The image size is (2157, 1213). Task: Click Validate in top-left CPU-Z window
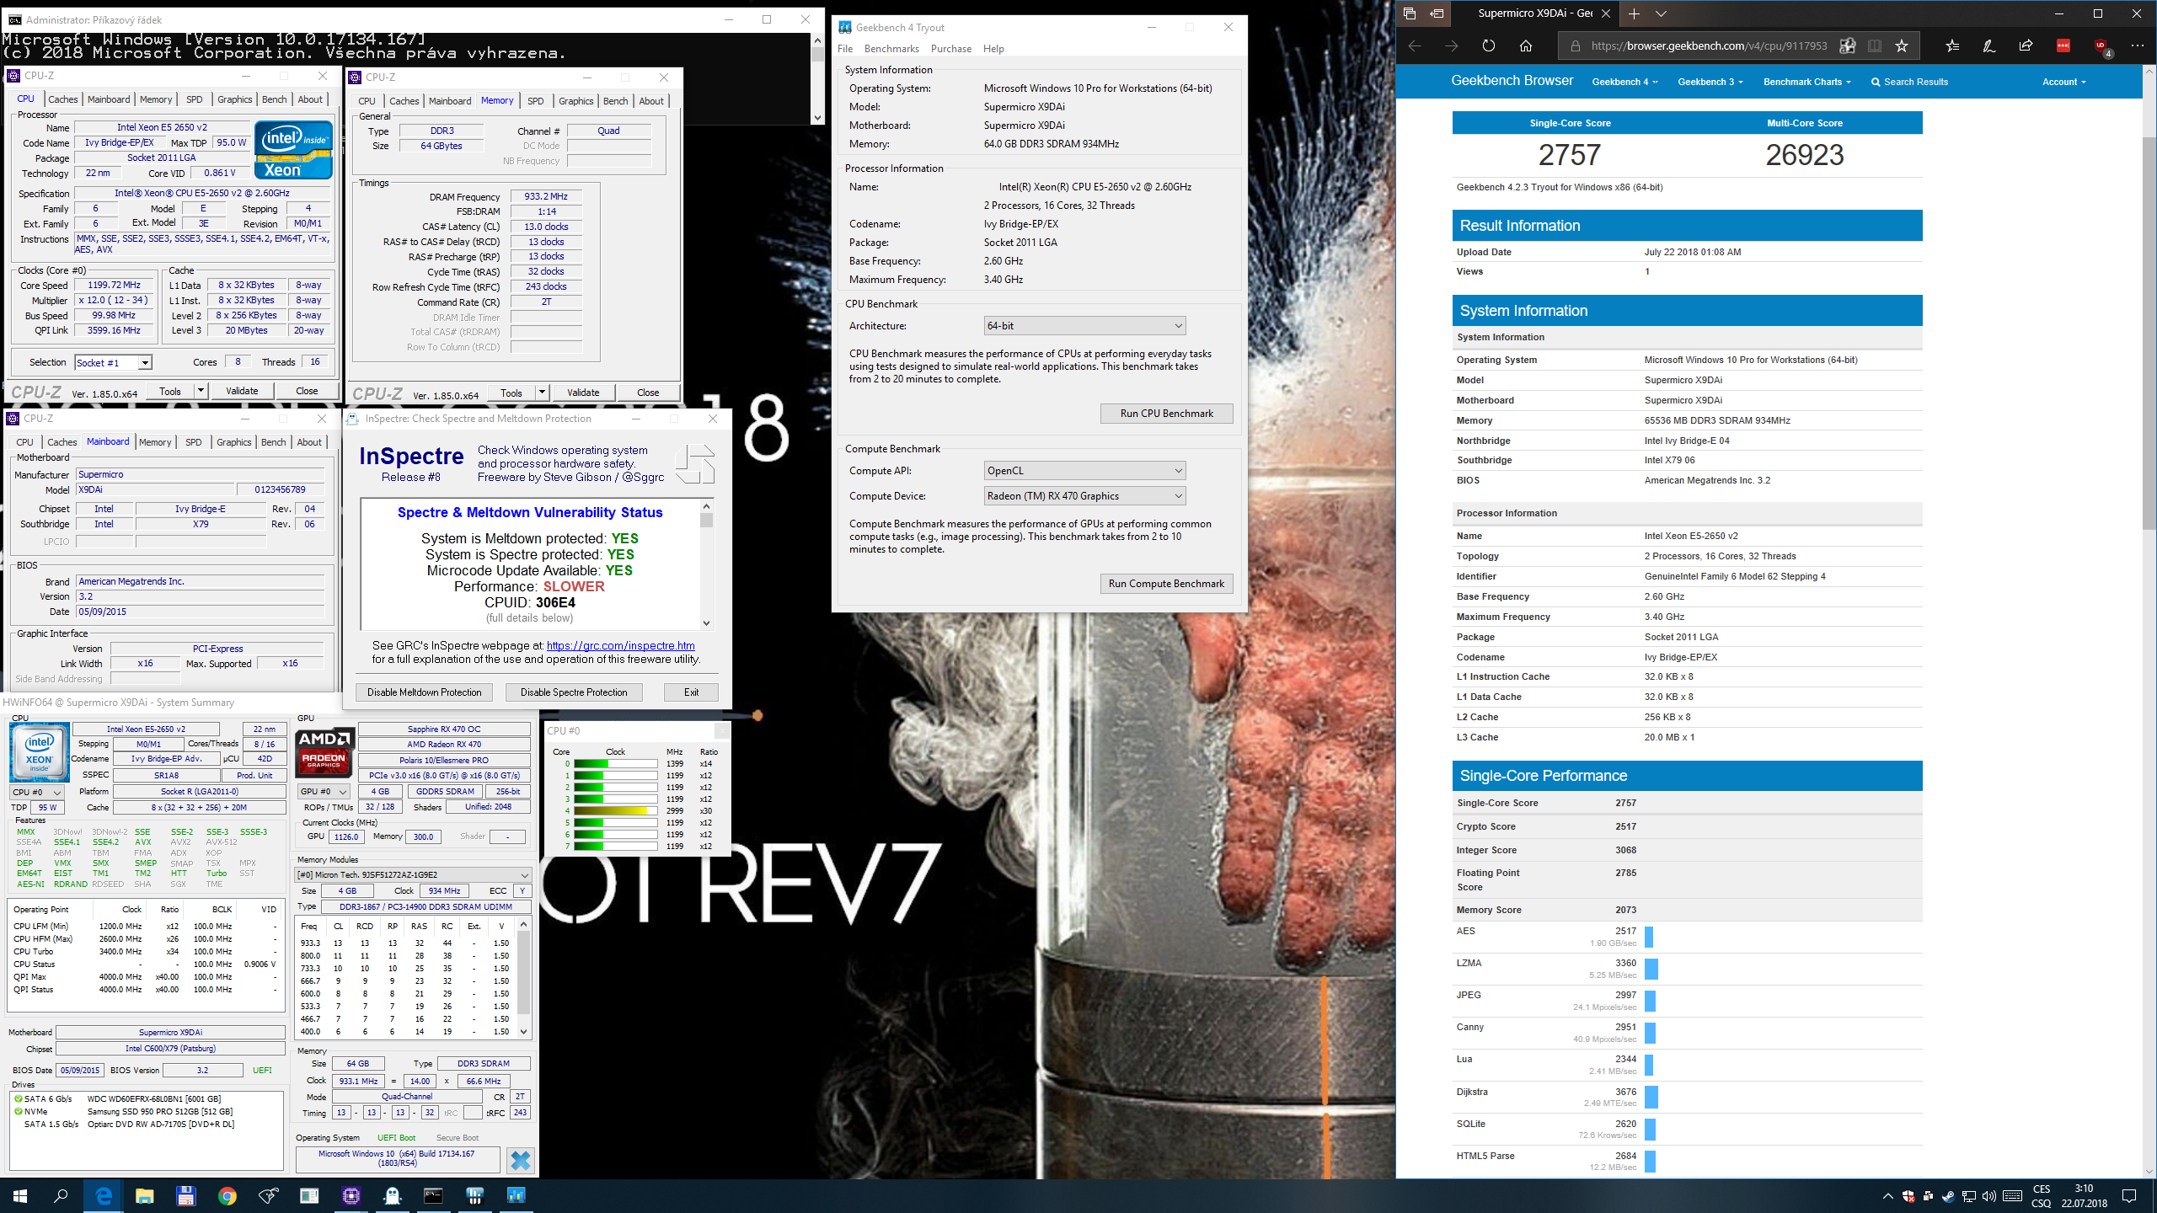242,391
